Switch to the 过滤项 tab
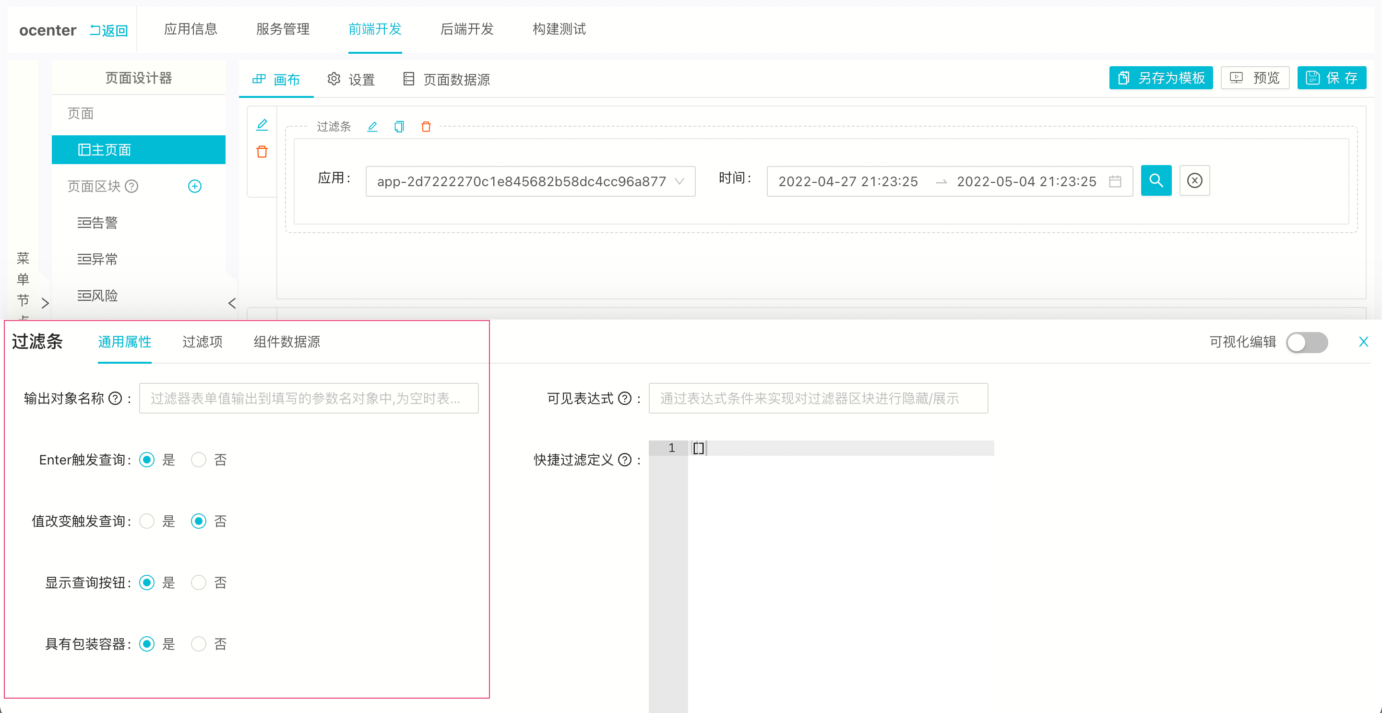The height and width of the screenshot is (713, 1382). tap(202, 342)
